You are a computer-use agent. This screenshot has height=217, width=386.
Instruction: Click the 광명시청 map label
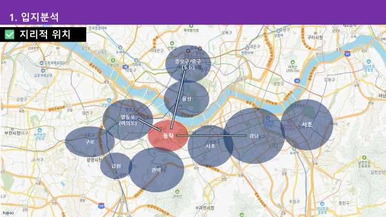tap(94, 160)
